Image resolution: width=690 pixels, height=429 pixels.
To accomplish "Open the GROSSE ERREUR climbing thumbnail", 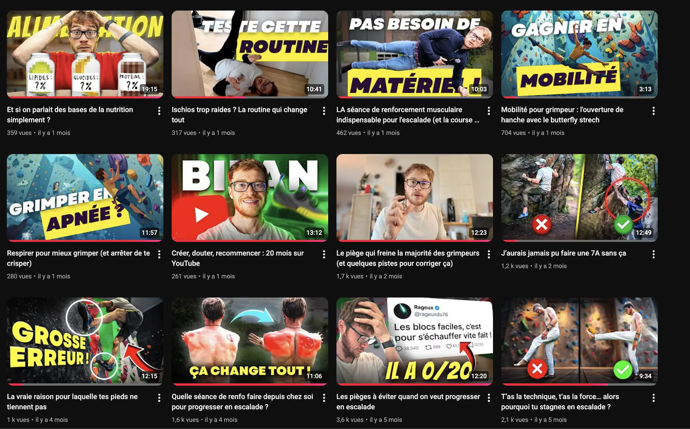I will click(85, 341).
